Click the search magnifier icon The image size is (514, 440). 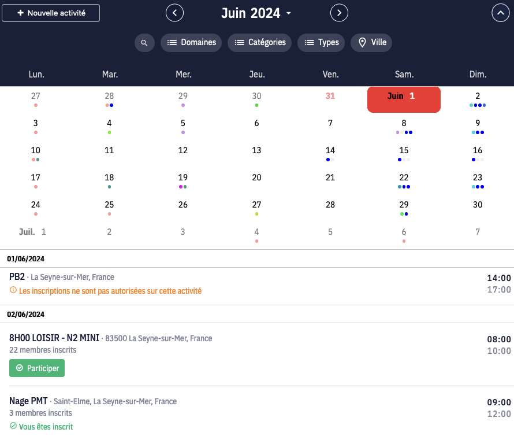pyautogui.click(x=144, y=43)
